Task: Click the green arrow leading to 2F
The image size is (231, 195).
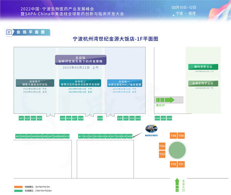Action: (164, 100)
